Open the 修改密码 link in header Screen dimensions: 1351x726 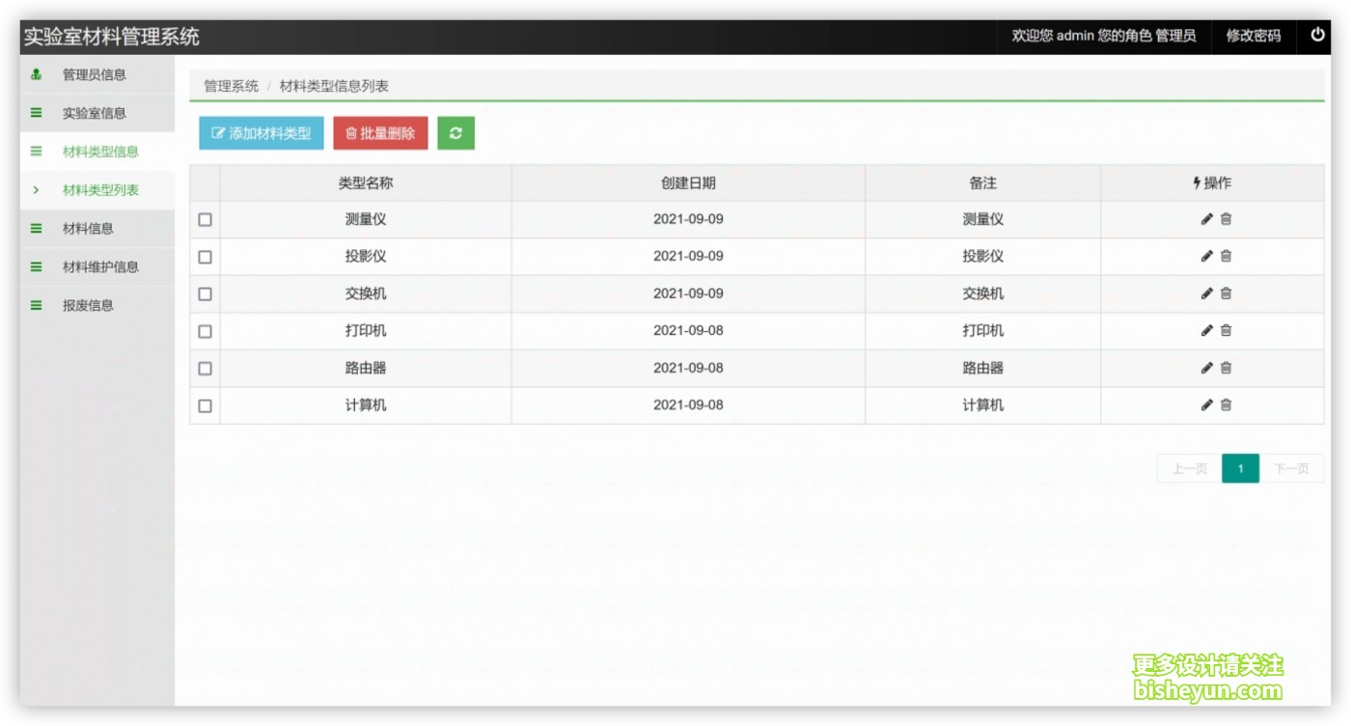pos(1253,36)
